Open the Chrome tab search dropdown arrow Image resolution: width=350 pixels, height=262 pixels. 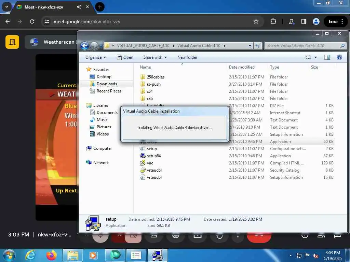pyautogui.click(x=7, y=7)
